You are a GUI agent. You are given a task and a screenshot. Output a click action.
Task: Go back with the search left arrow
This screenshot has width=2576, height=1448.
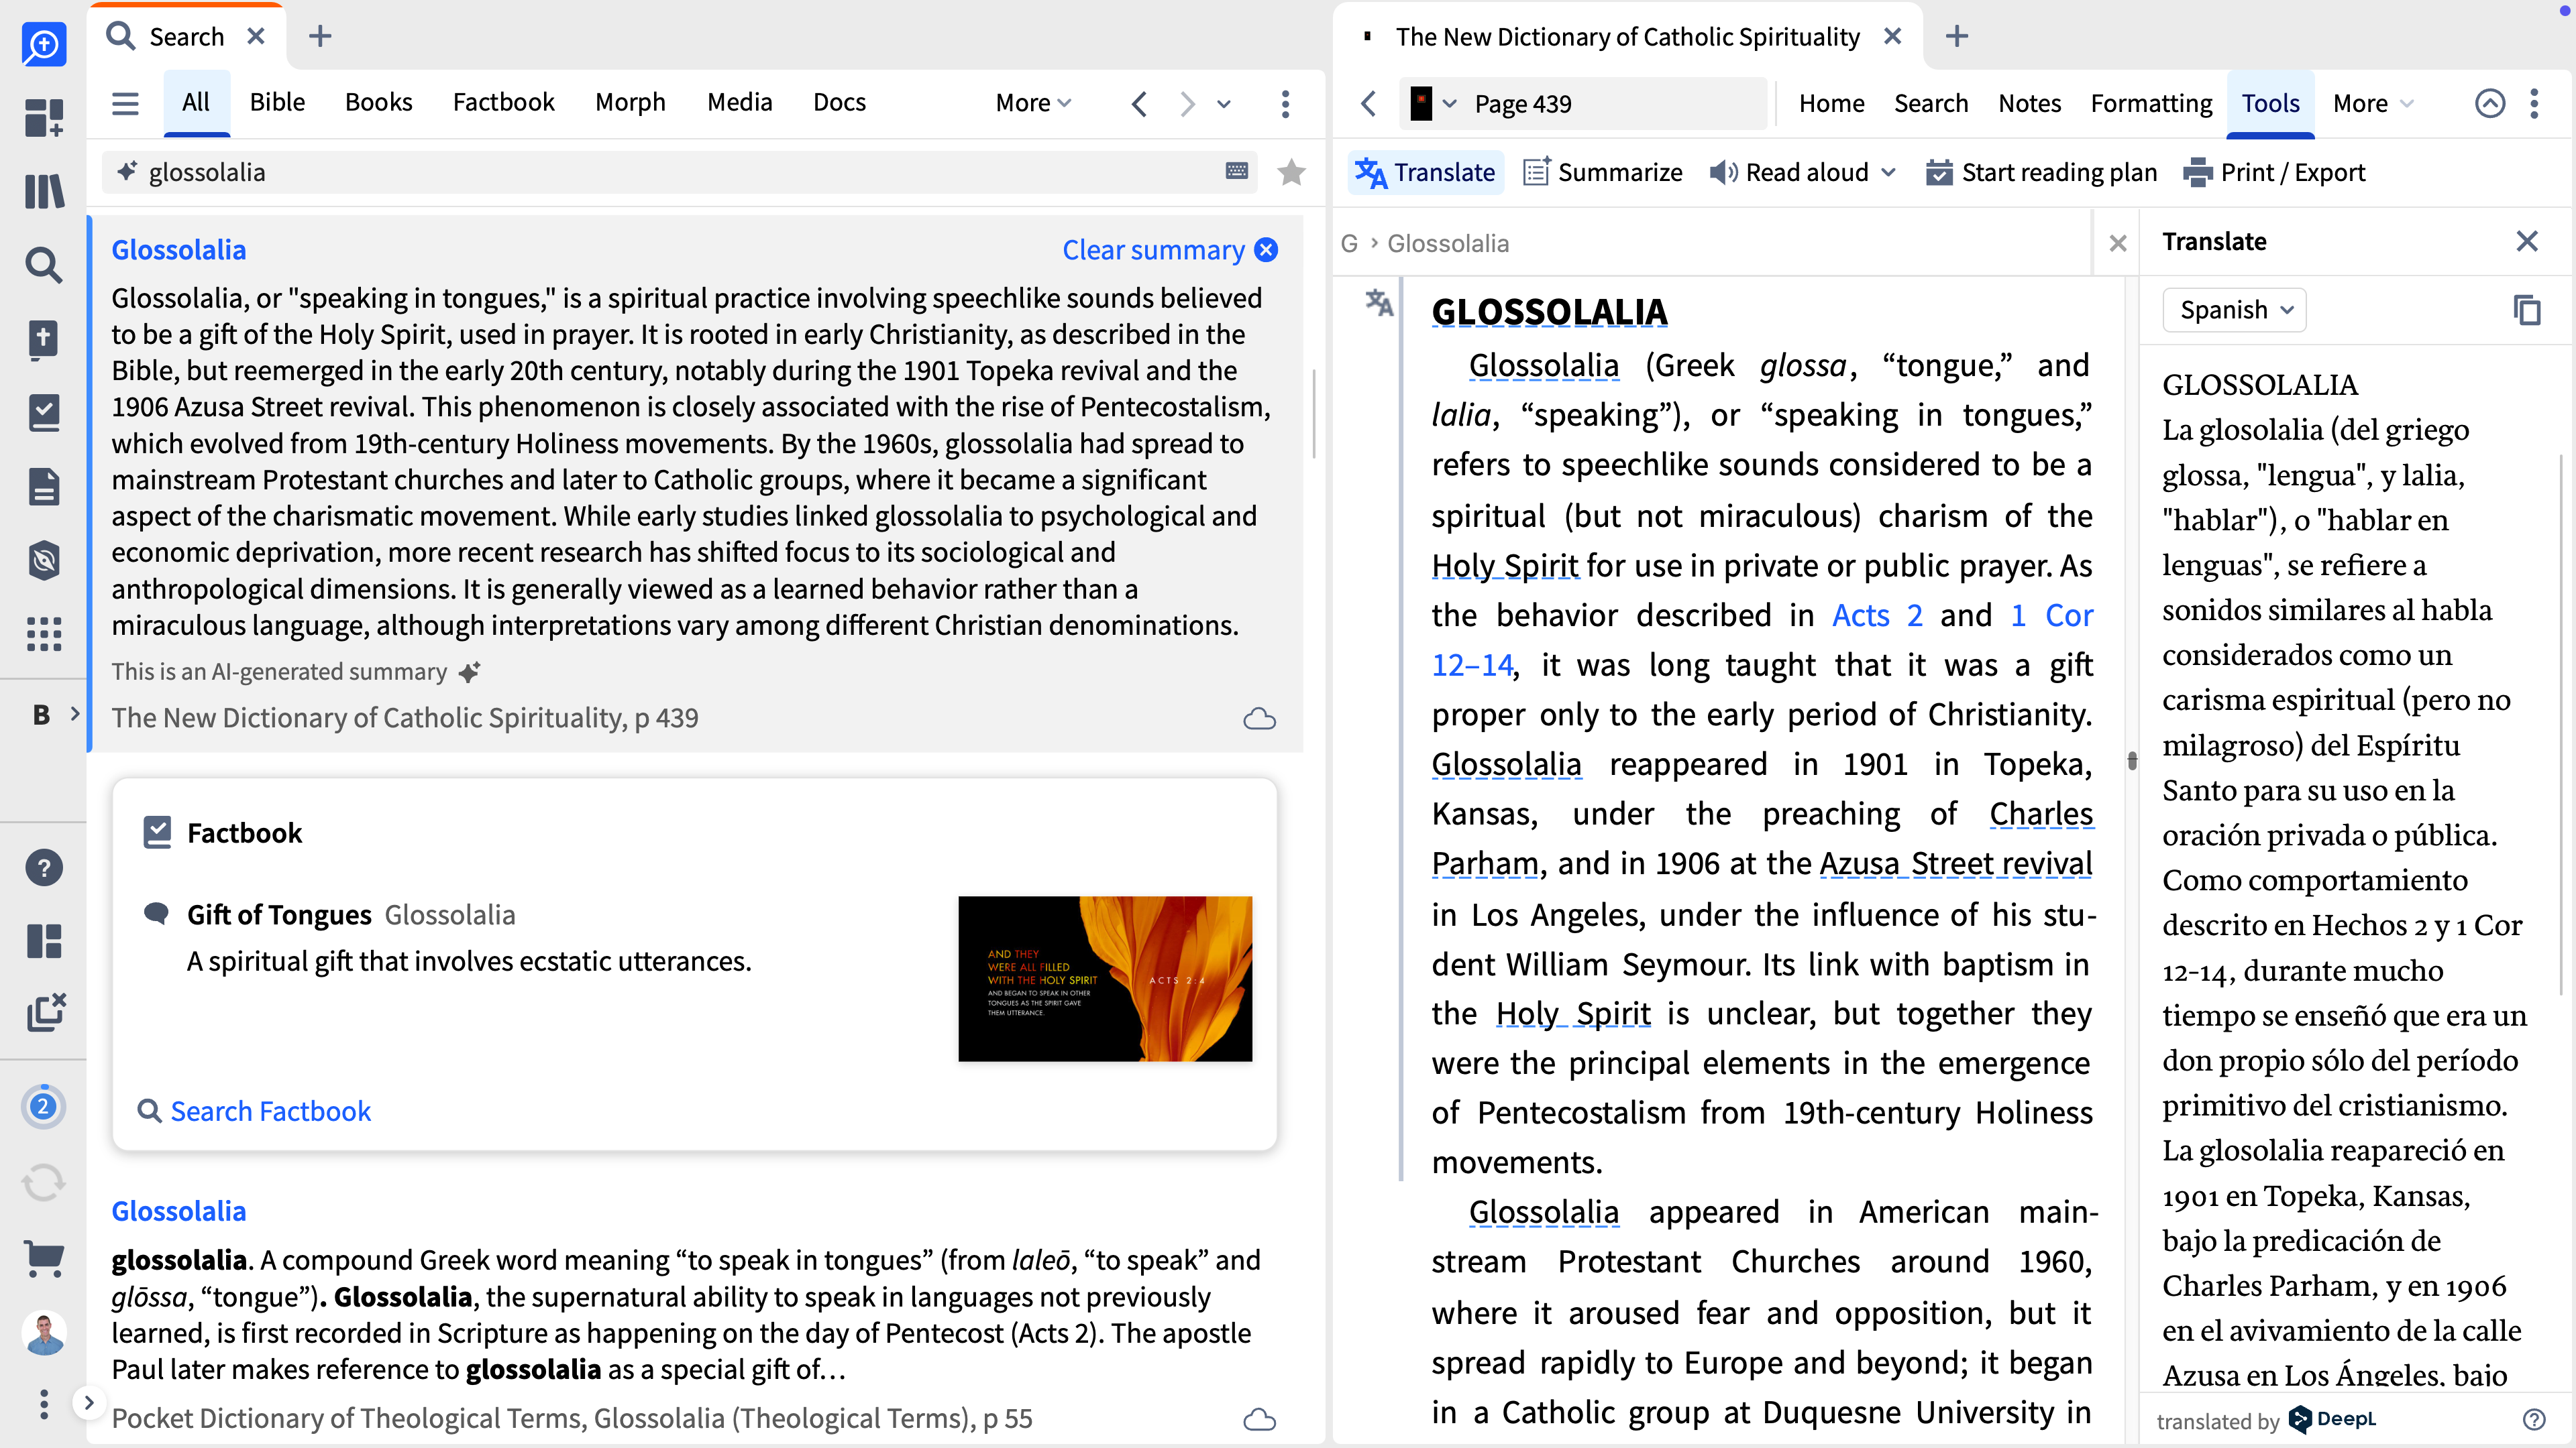(1139, 103)
